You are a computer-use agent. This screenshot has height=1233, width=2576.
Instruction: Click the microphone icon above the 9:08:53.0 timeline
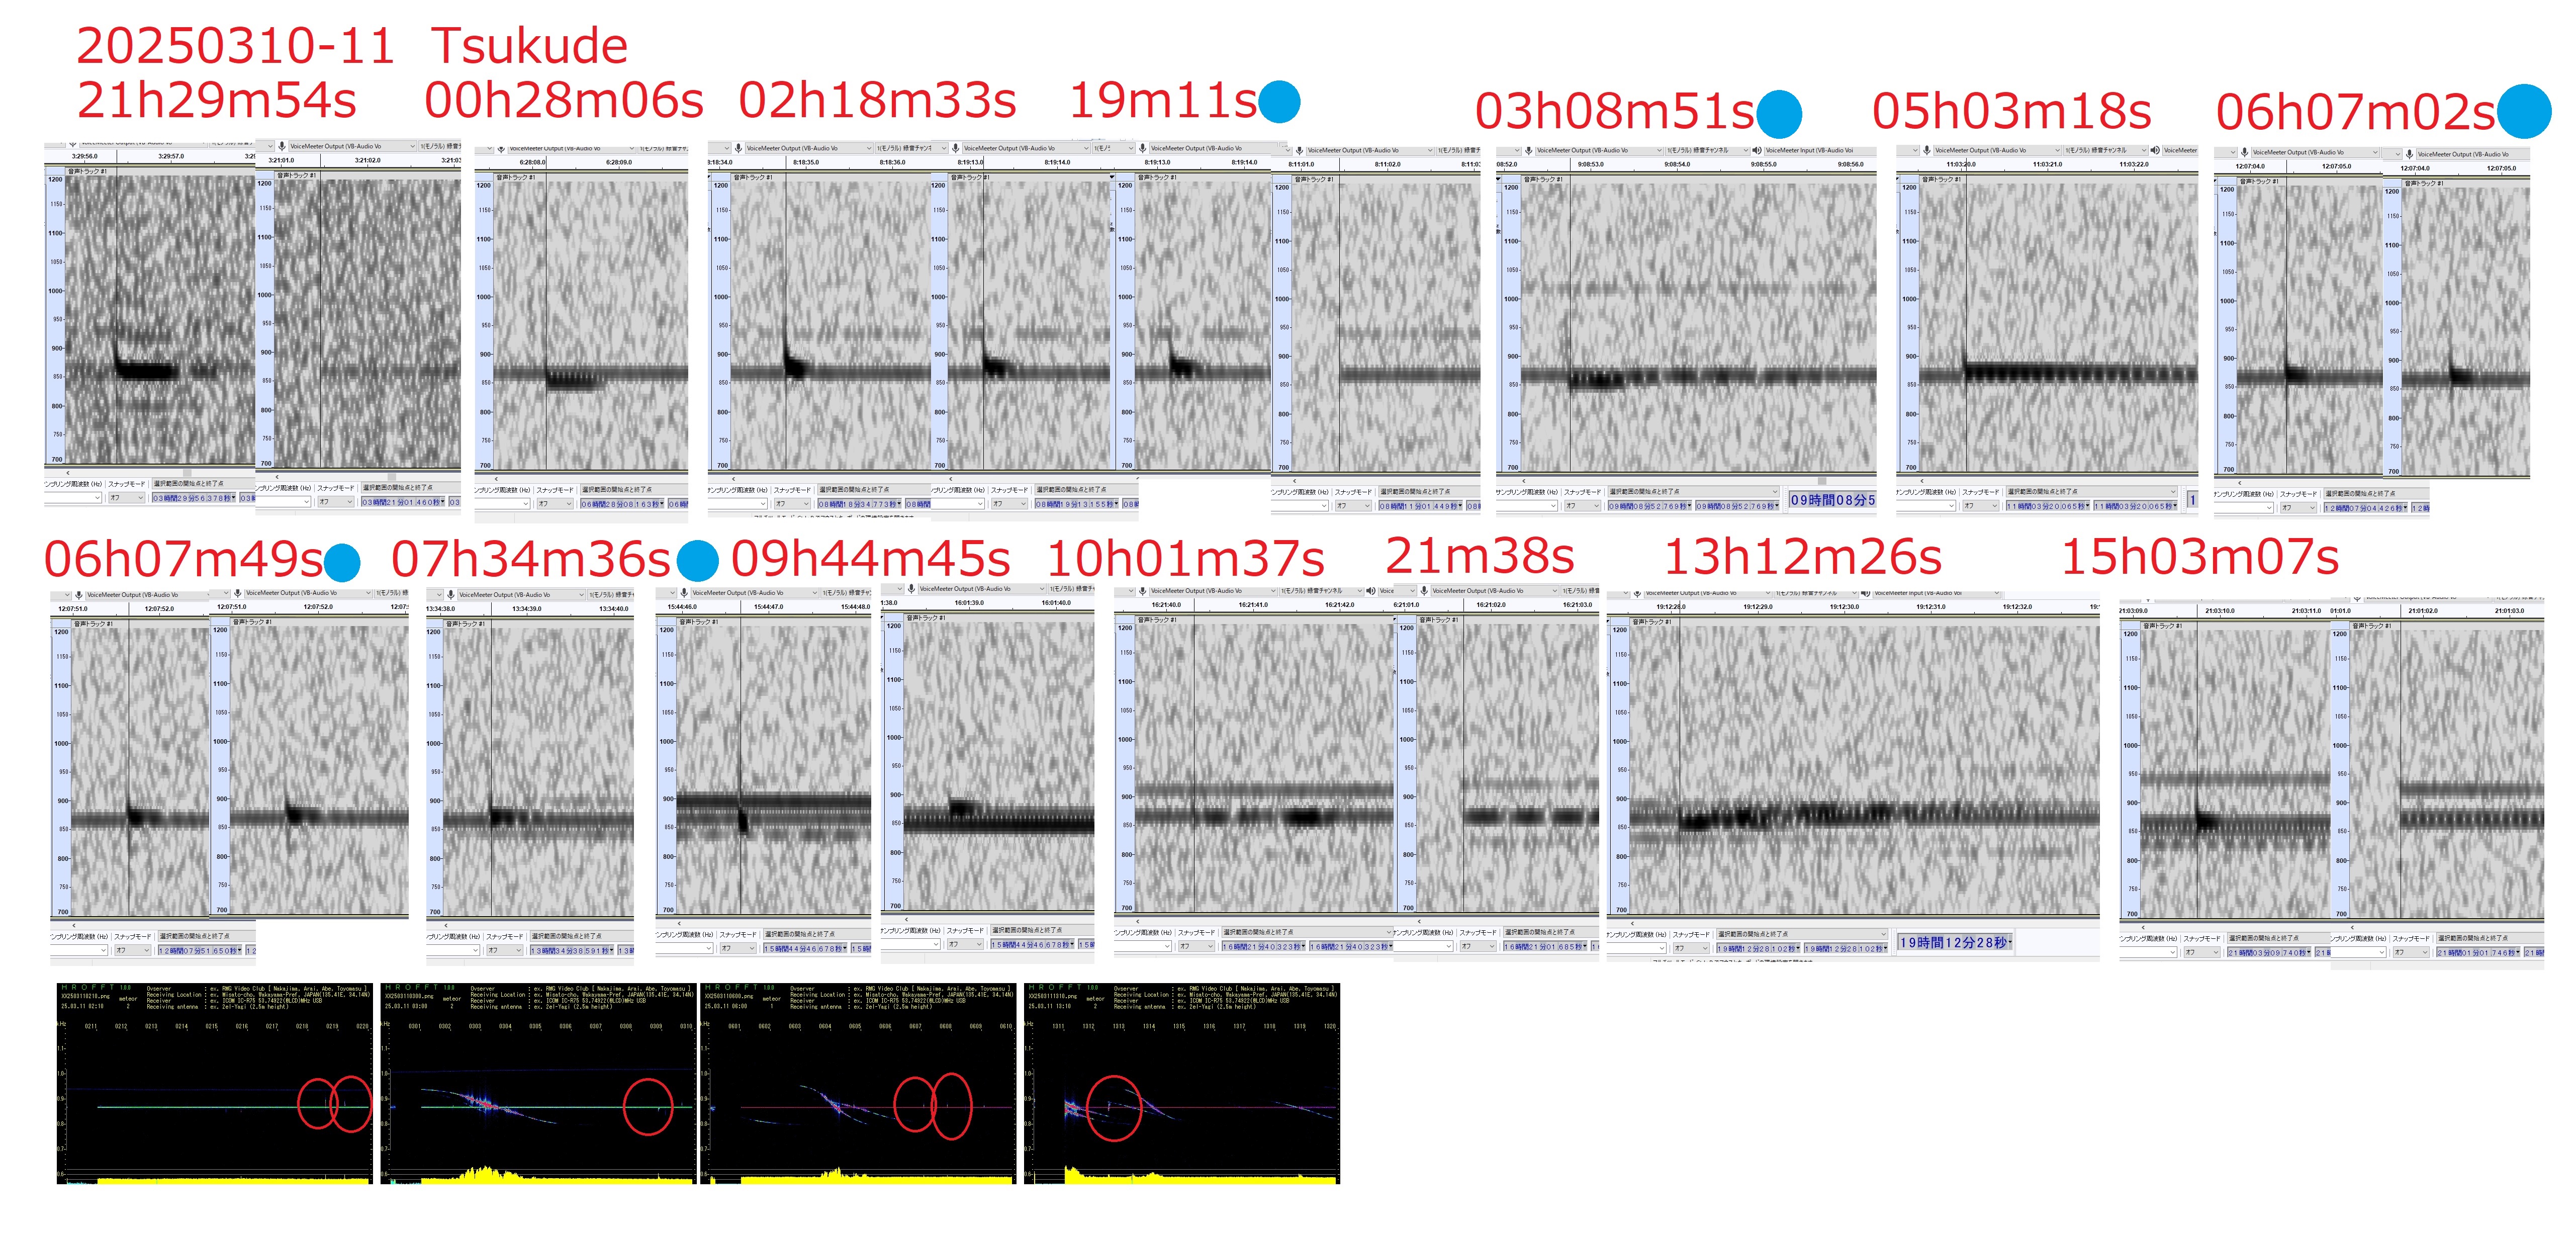coord(1528,151)
